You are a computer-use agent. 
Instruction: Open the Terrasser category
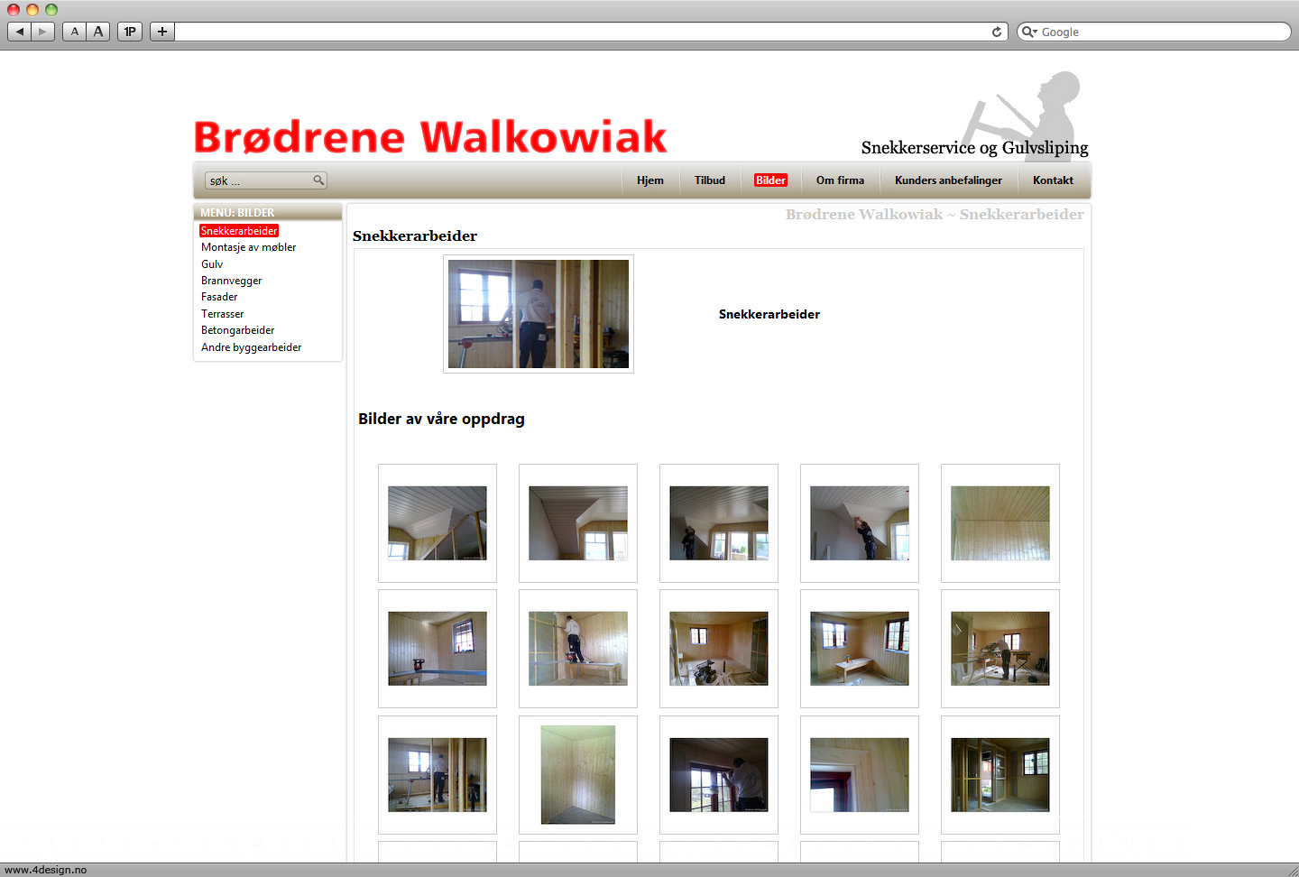(x=222, y=314)
